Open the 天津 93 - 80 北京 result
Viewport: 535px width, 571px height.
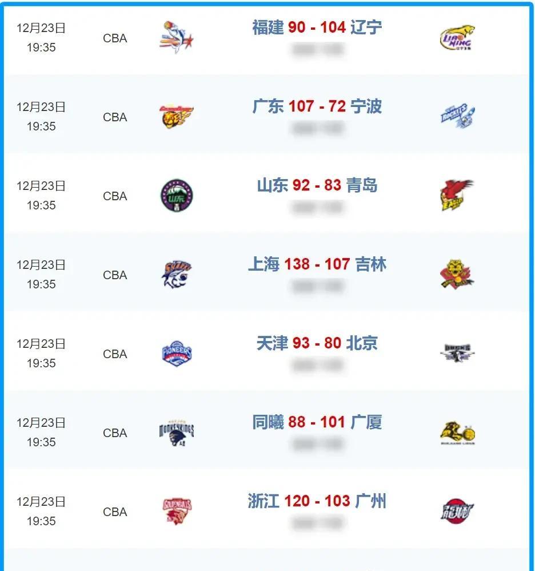pyautogui.click(x=317, y=343)
